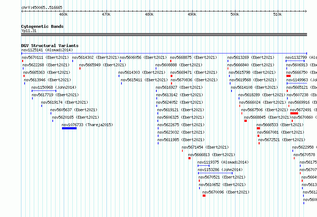Open the nsv1153286 (John2014) label

pos(220,170)
